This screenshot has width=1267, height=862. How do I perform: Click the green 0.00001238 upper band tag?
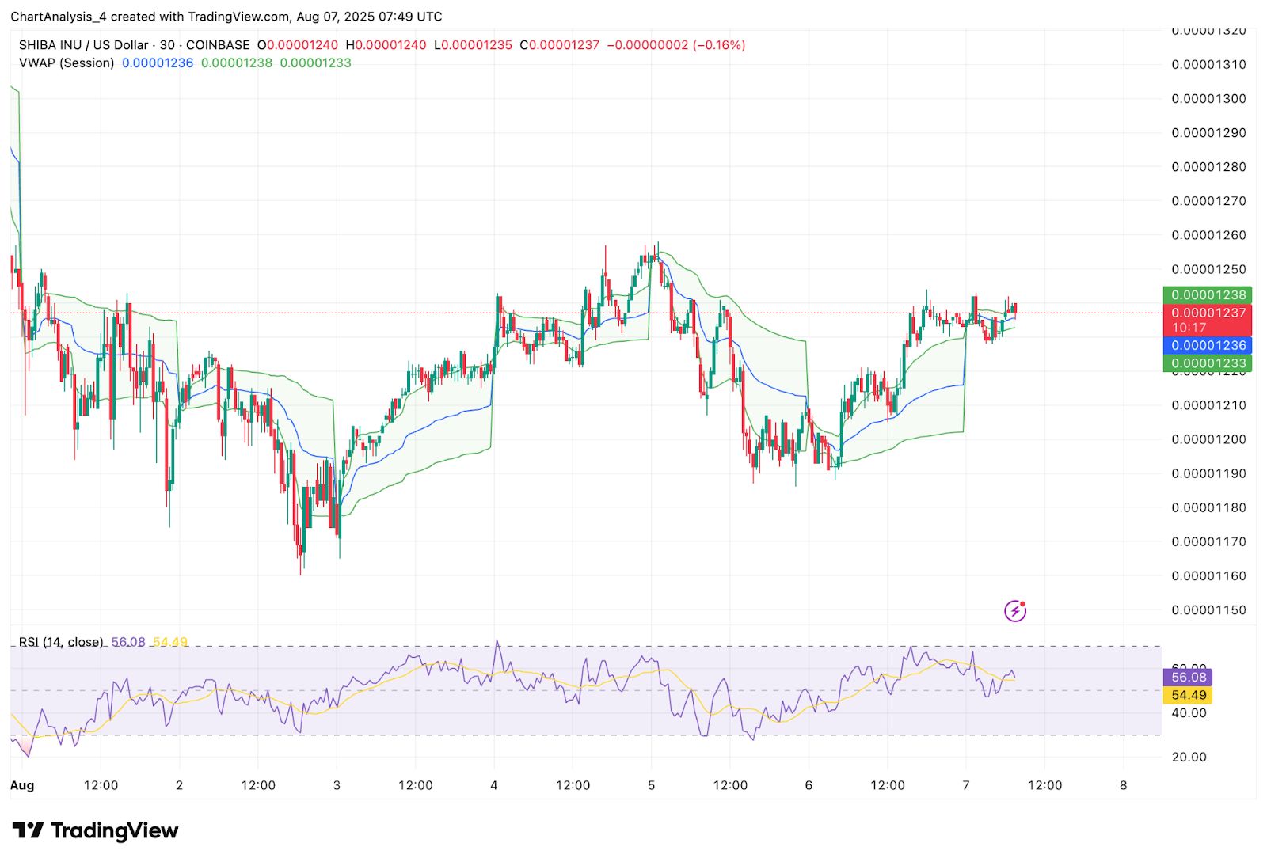1207,294
